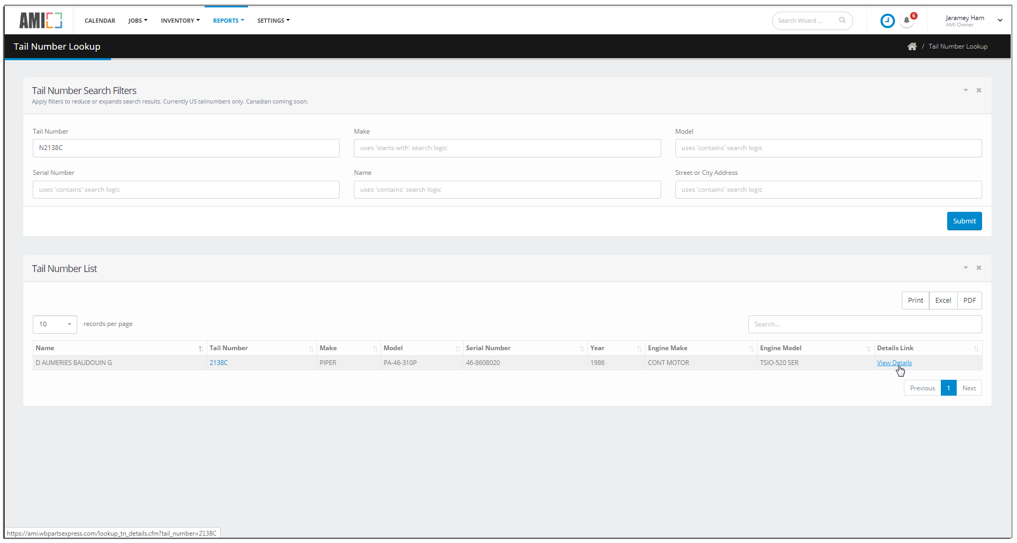Sort by the Engine Make column

coord(701,348)
